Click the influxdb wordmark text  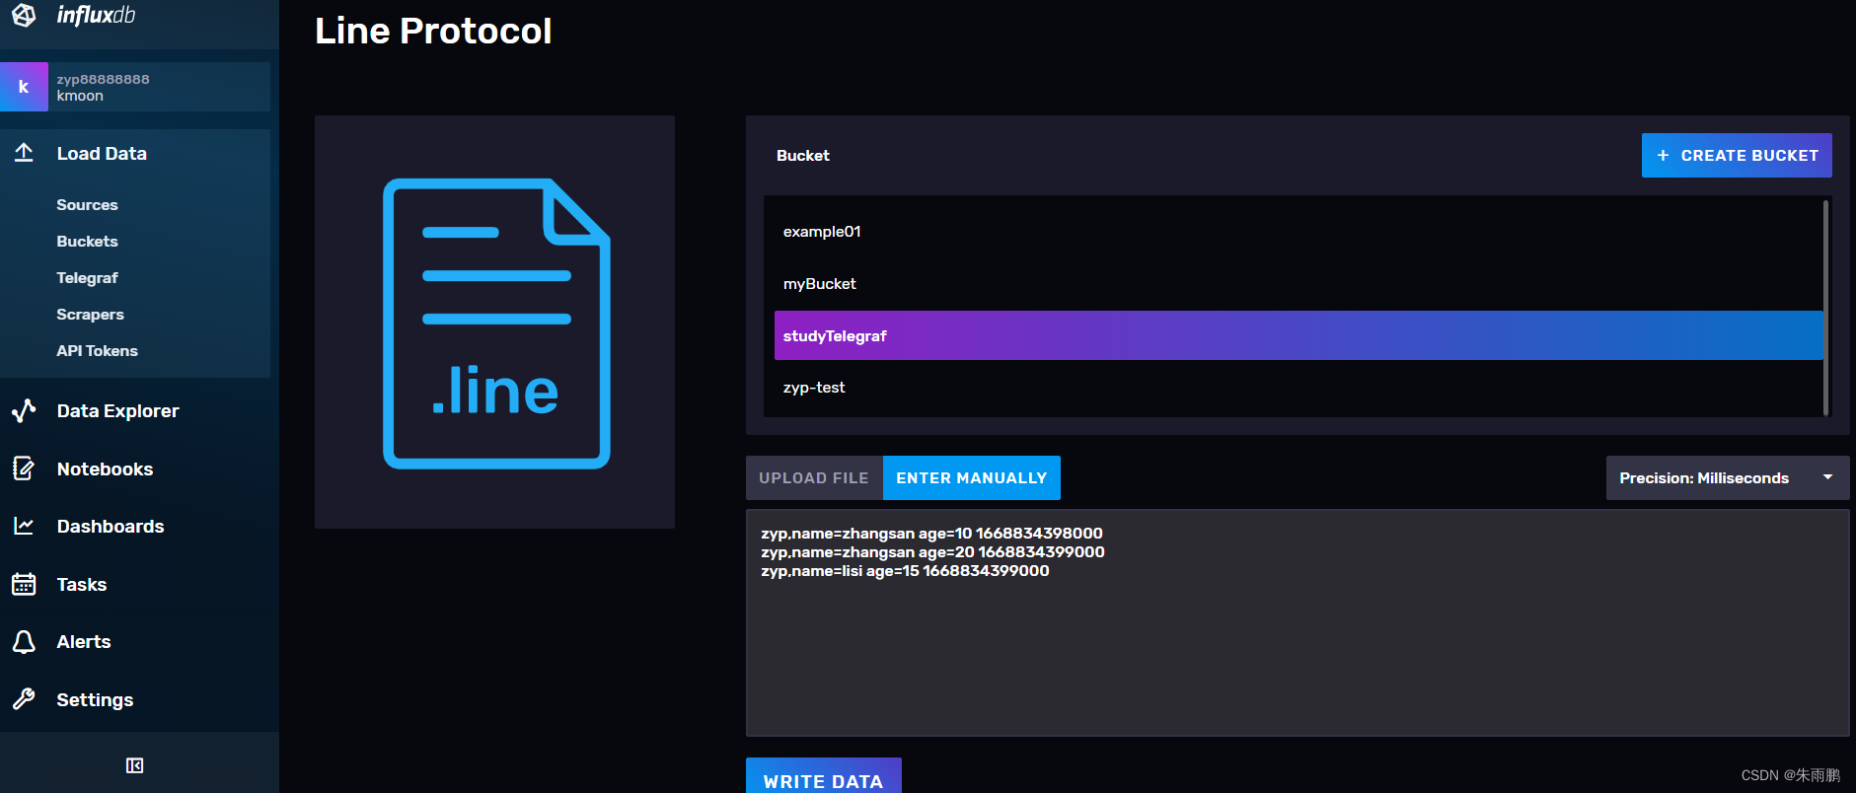(96, 15)
